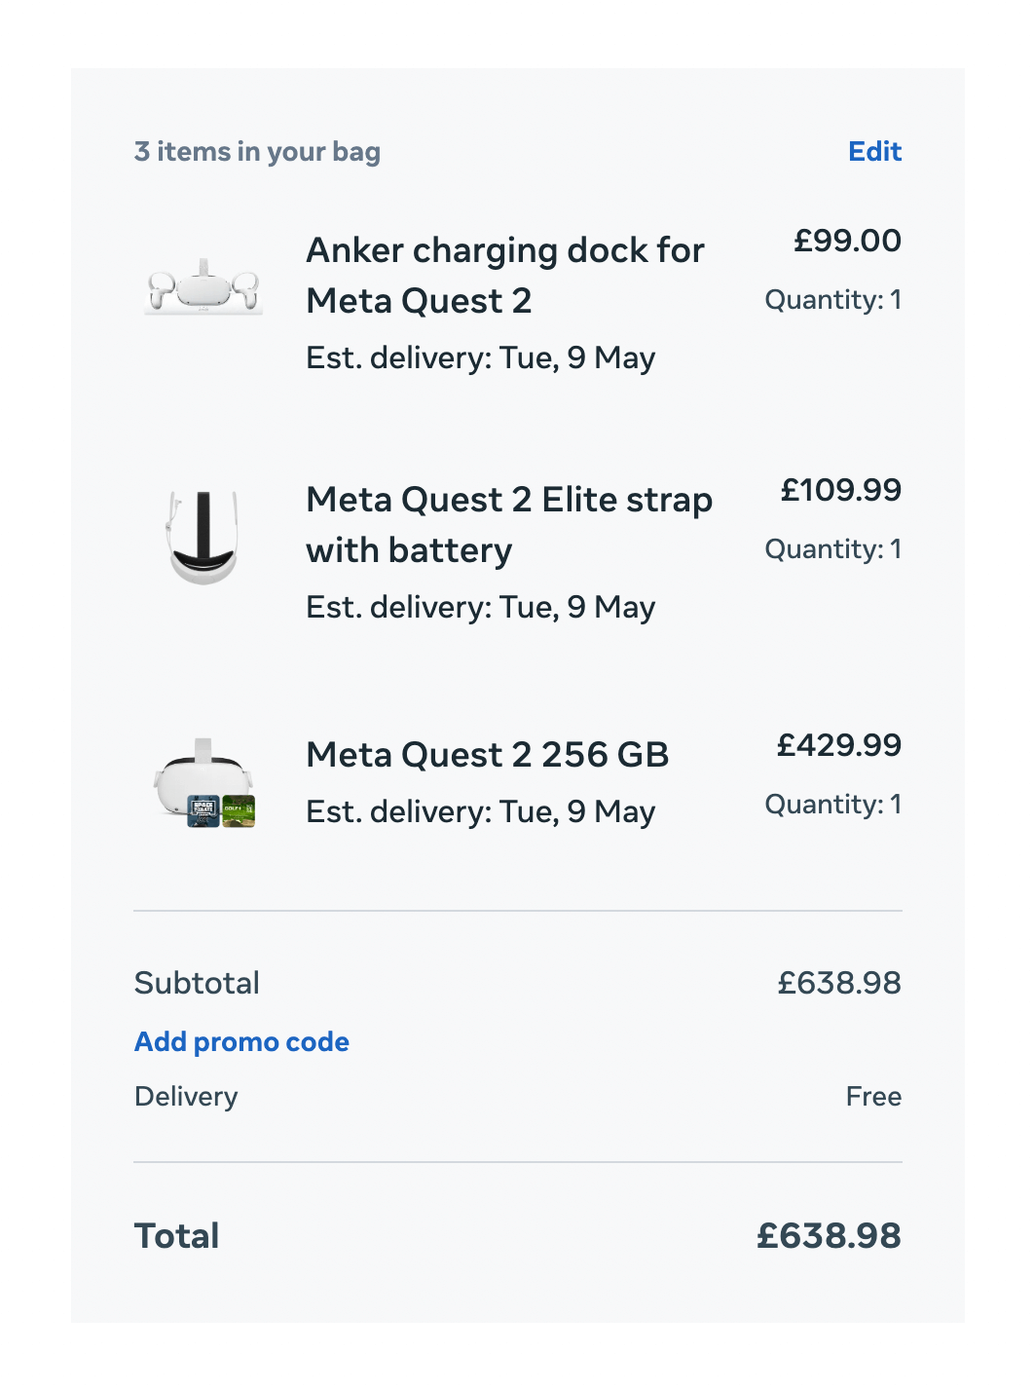Click the Anker charging dock product title

(x=505, y=276)
